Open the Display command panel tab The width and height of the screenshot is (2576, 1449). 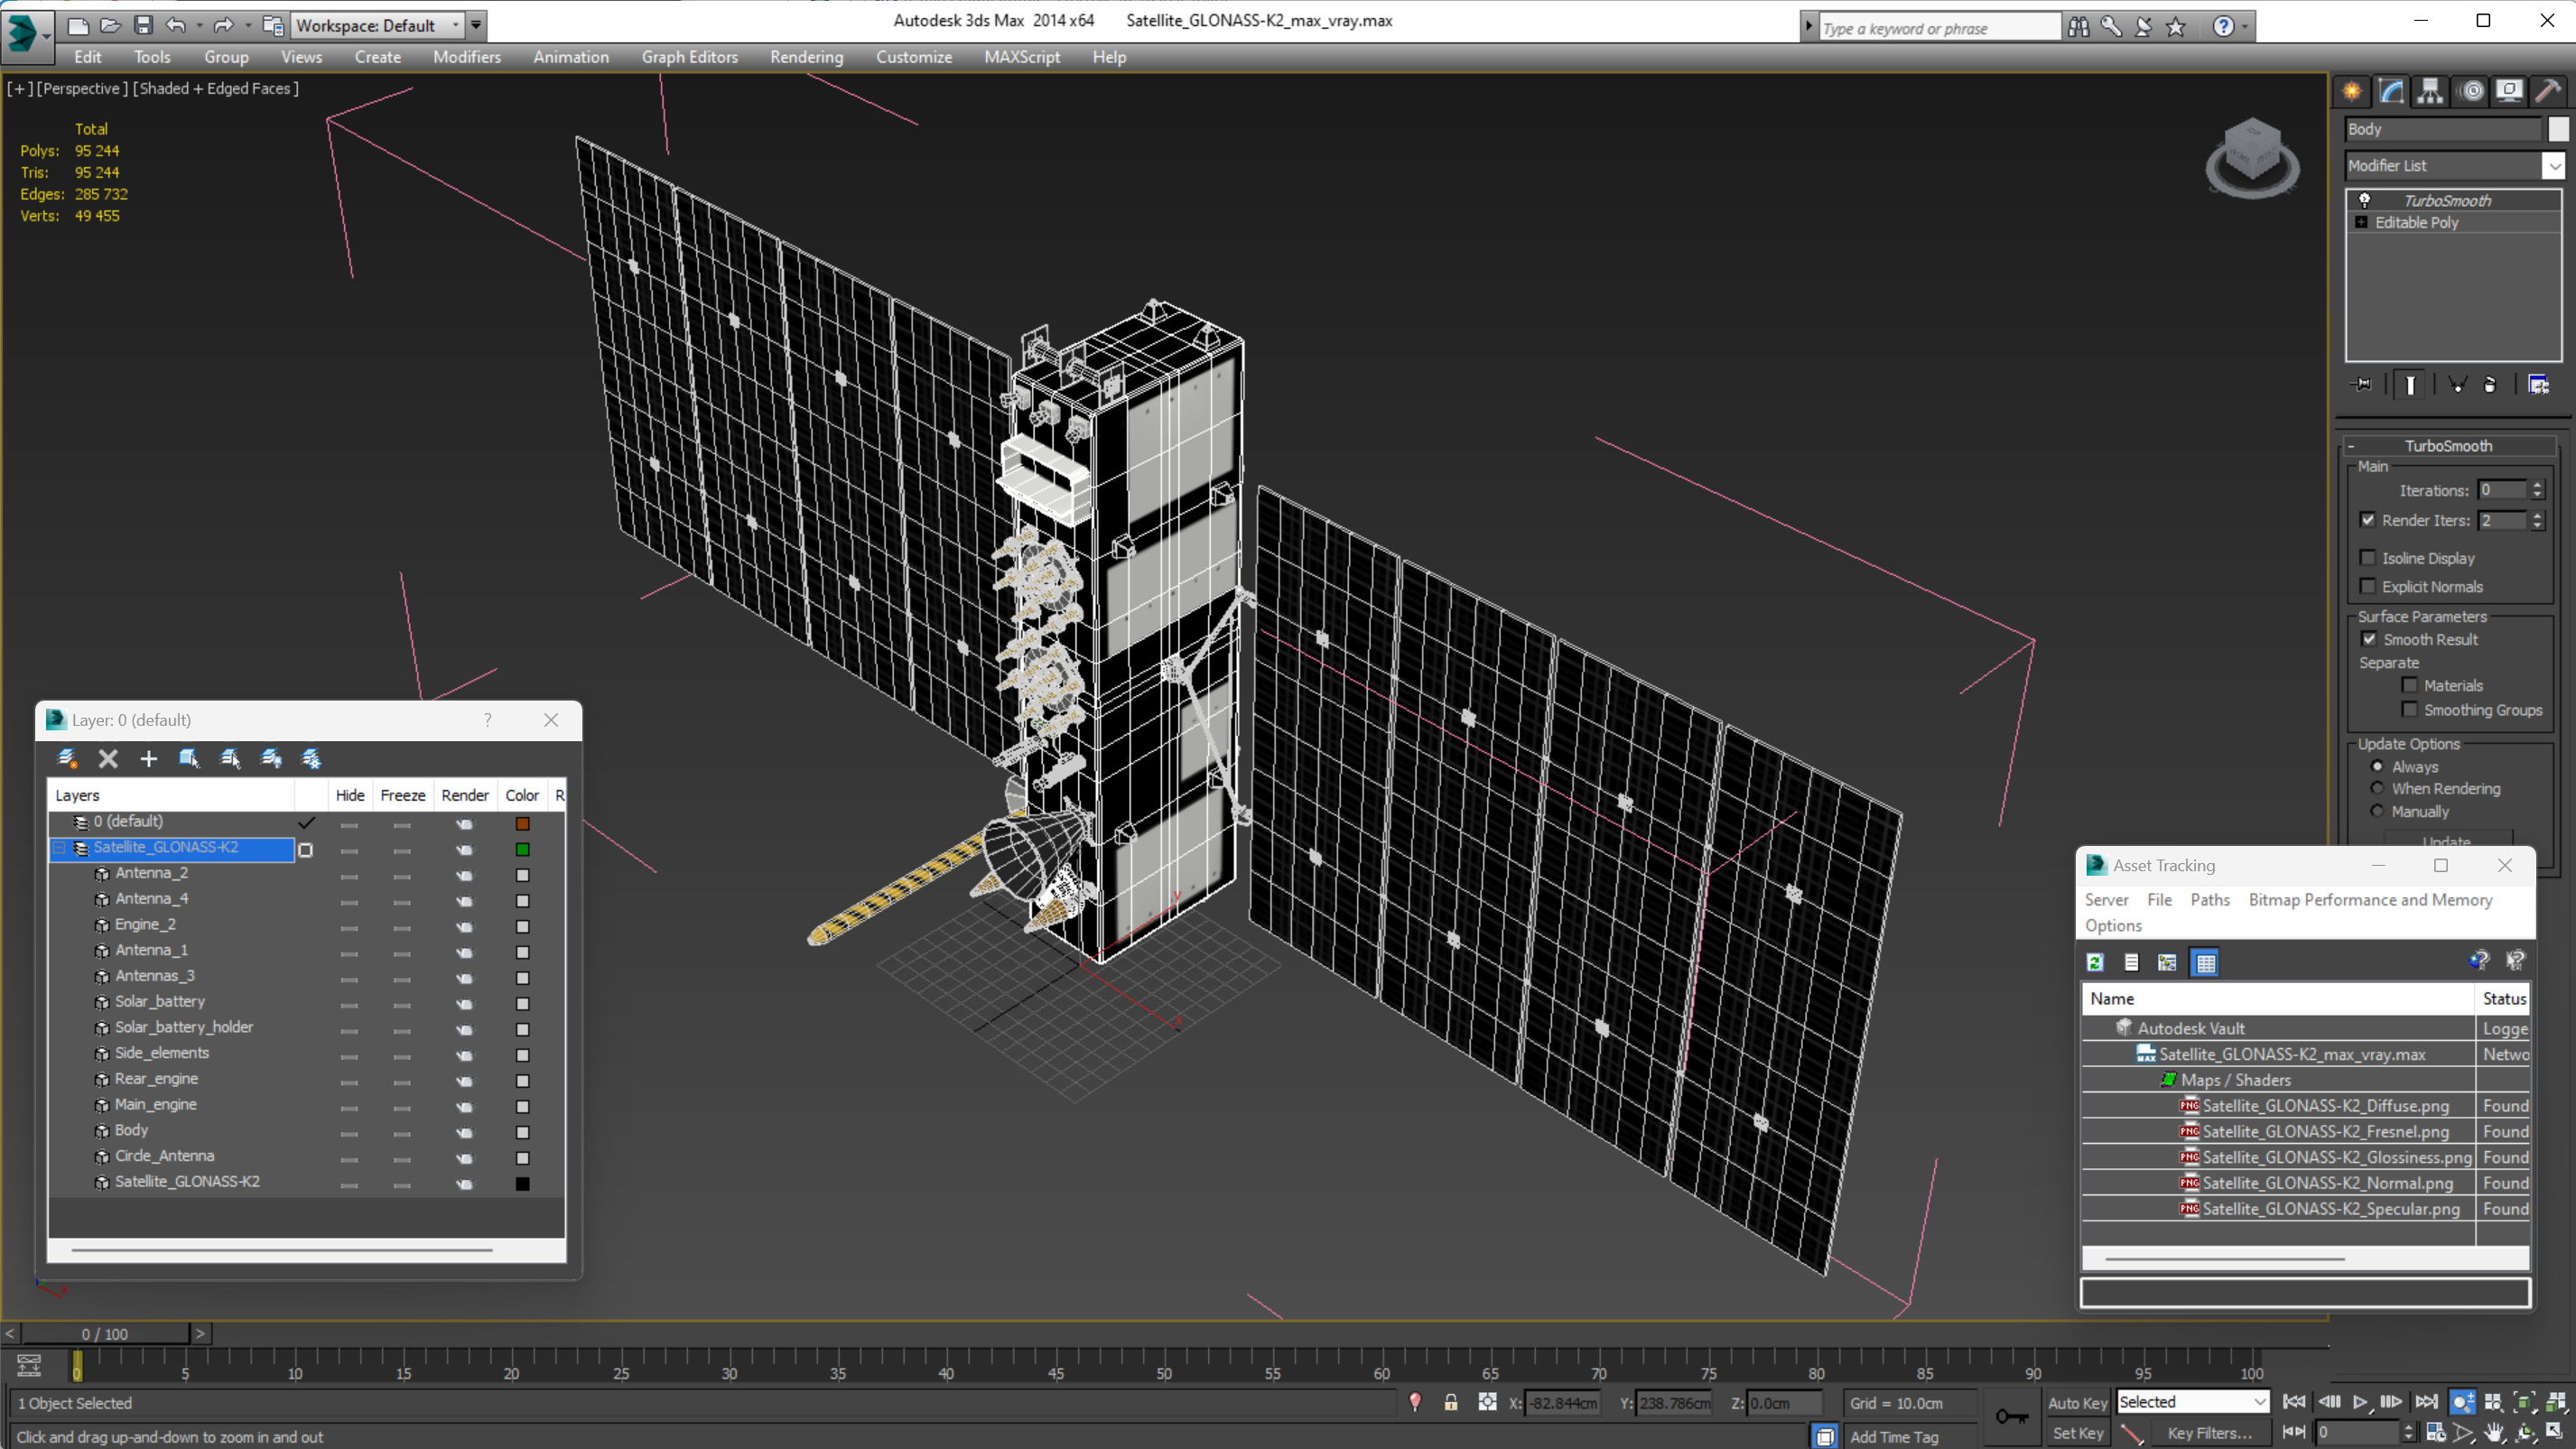point(2509,92)
